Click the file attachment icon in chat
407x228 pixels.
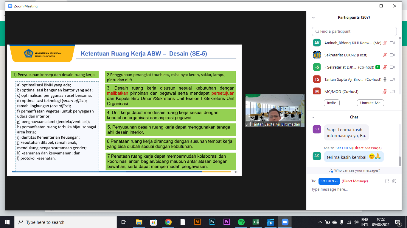(387, 181)
